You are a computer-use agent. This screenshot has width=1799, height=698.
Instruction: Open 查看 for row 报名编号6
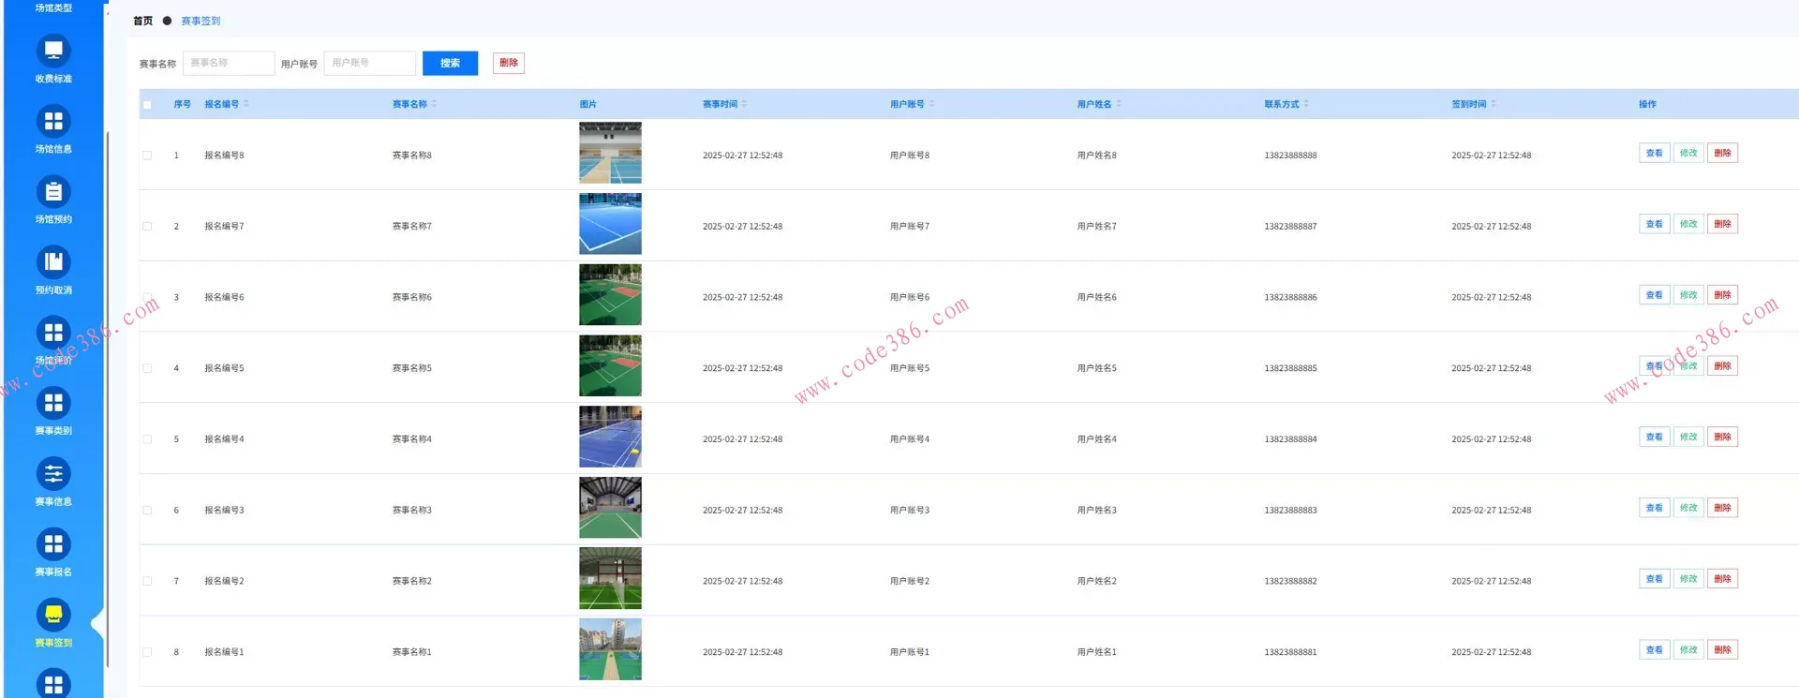coord(1654,295)
